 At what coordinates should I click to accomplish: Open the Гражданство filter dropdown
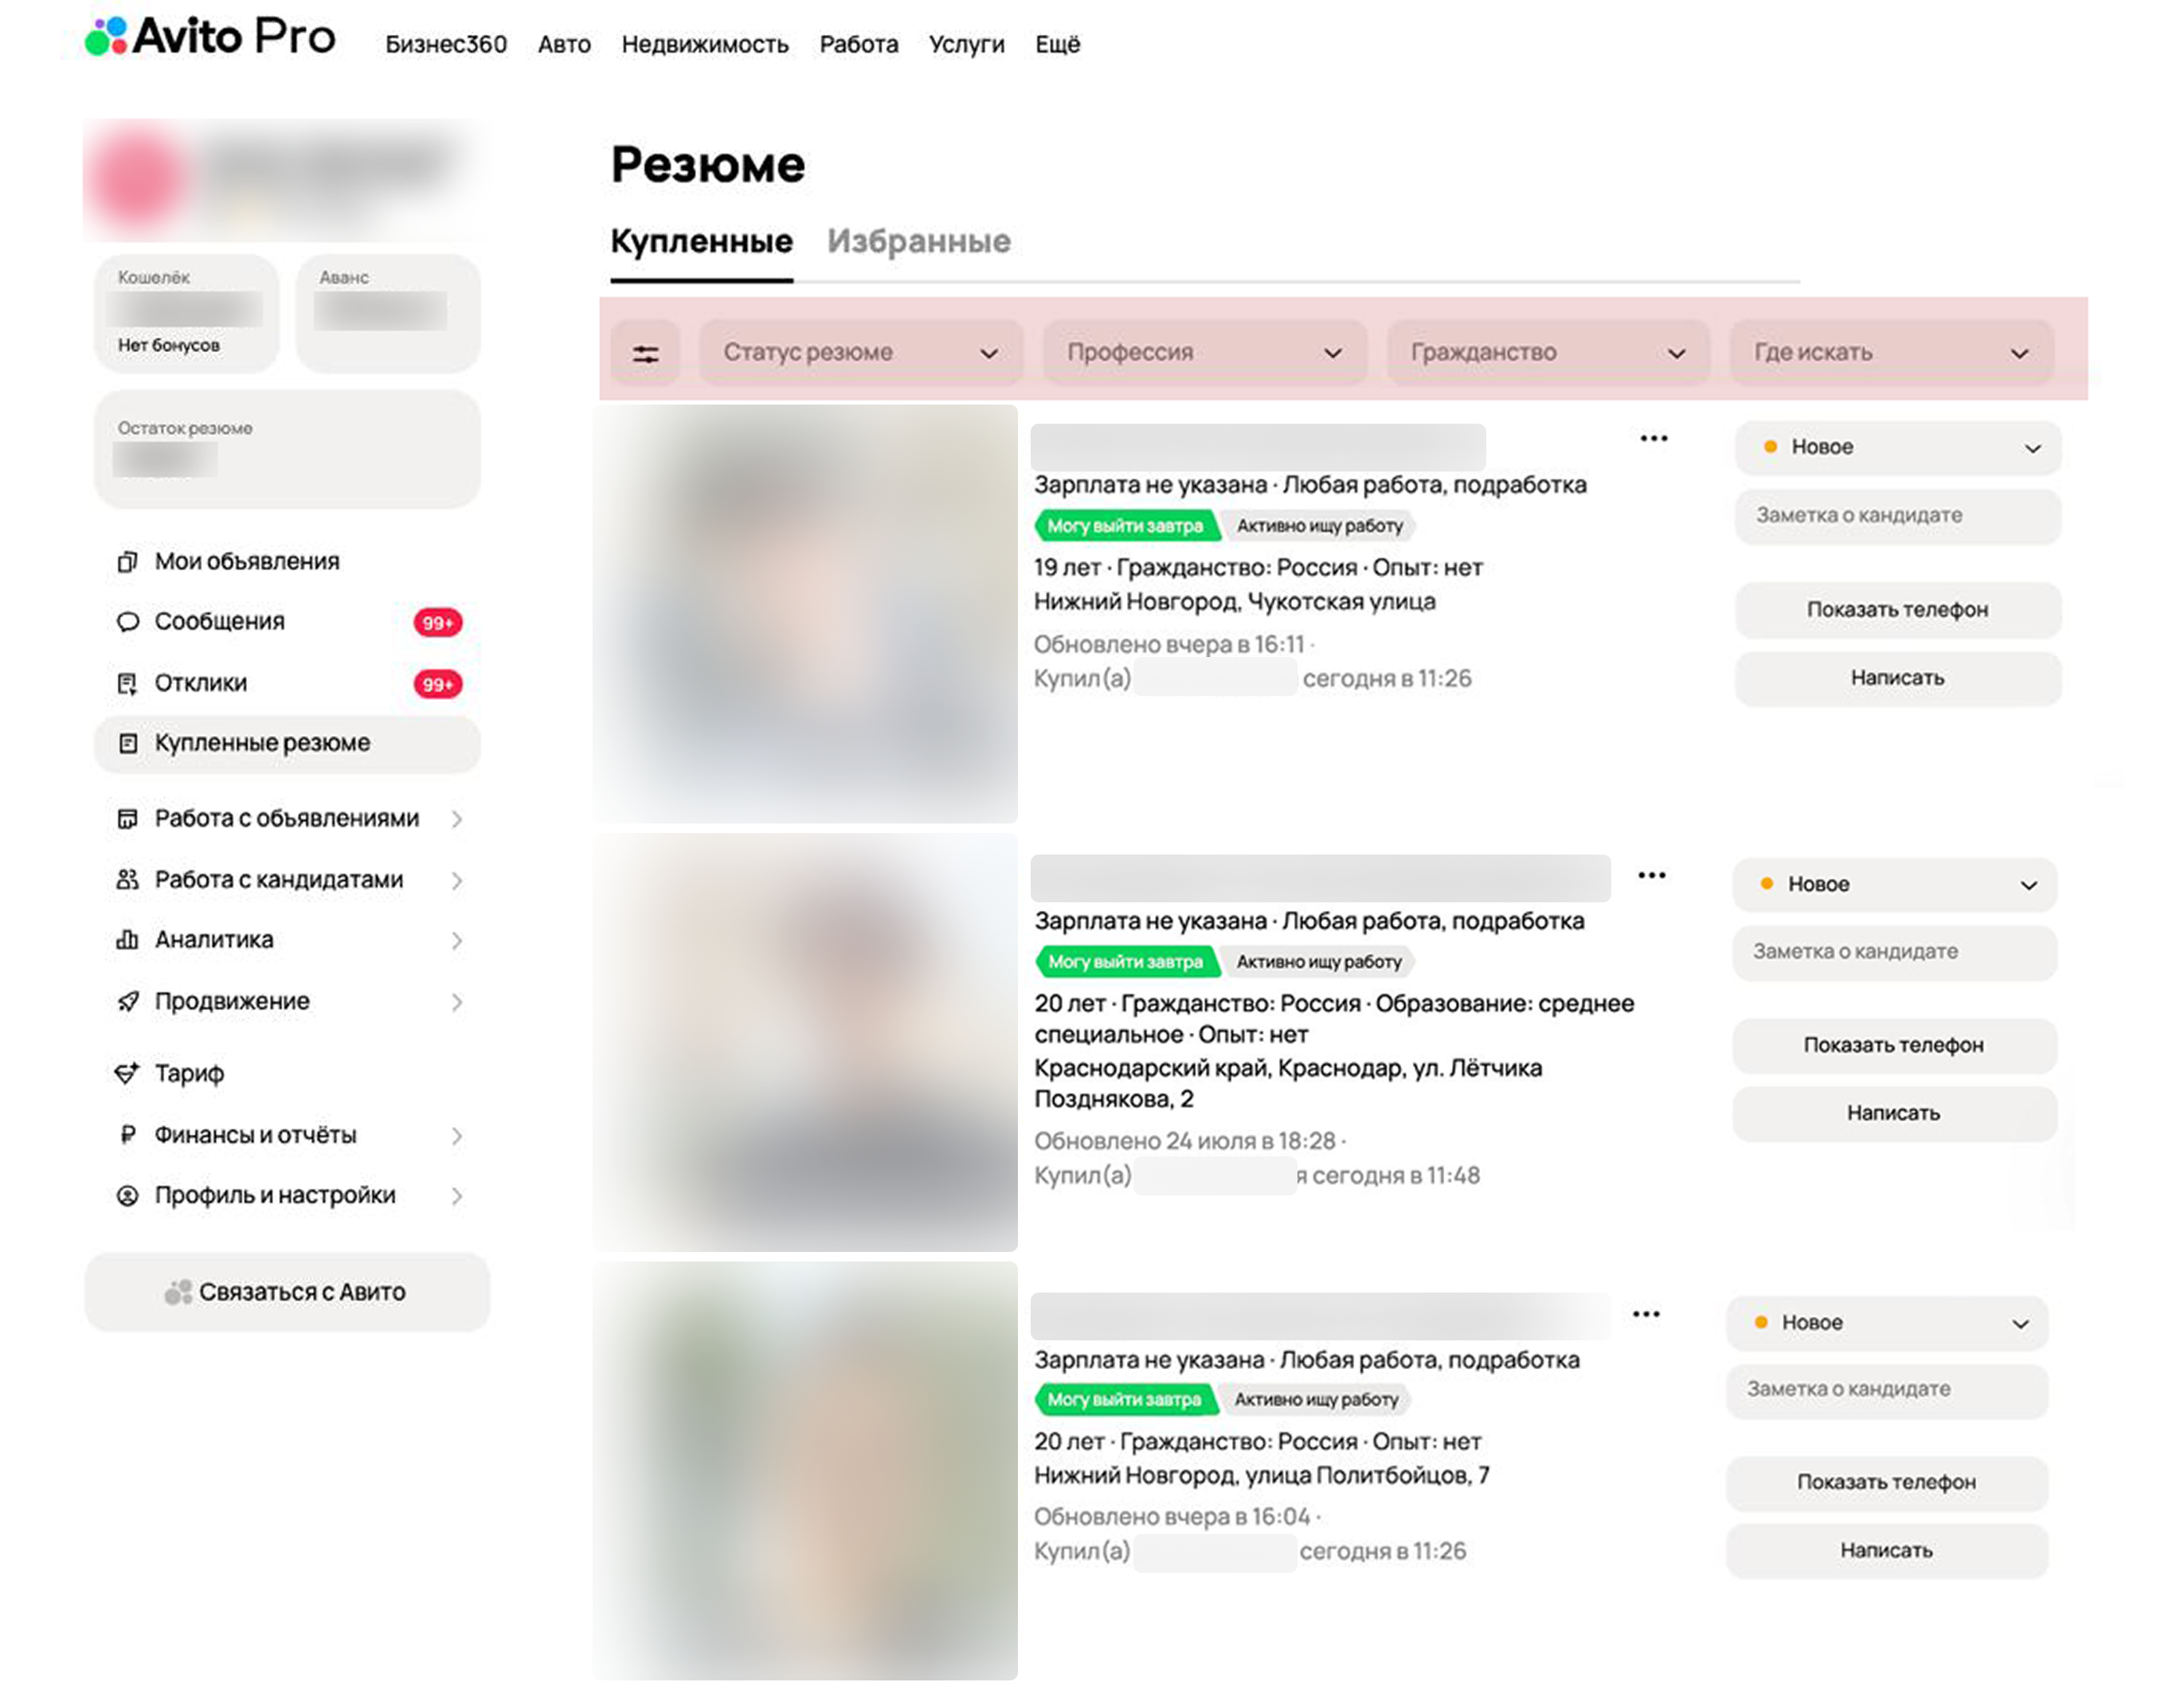tap(1547, 353)
